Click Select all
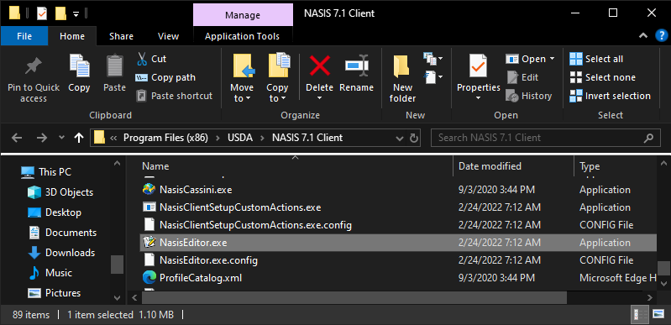Viewport: 671px width, 325px height. point(596,59)
